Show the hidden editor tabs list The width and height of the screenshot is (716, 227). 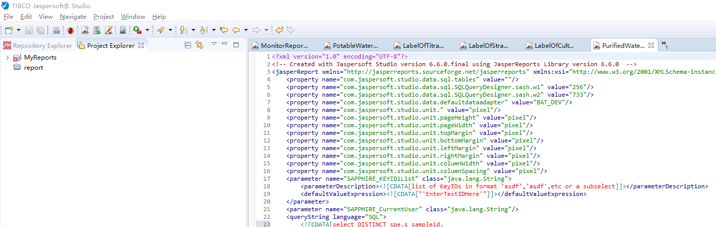pos(664,45)
